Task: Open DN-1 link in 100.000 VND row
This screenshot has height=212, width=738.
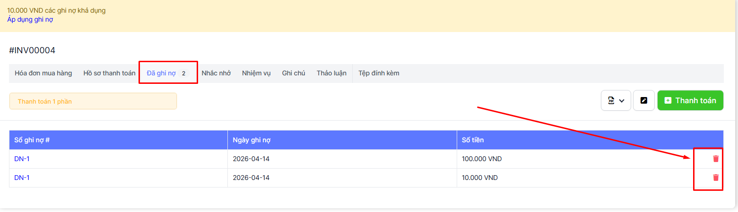Action: pyautogui.click(x=22, y=159)
